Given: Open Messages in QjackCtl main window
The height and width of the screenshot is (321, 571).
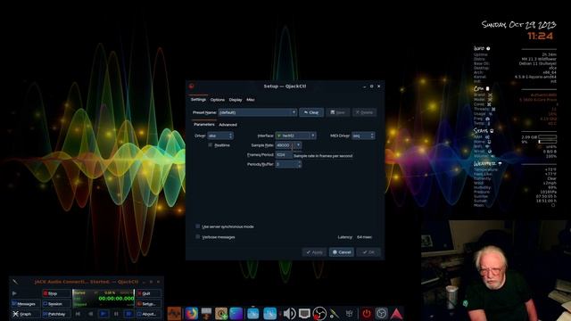Looking at the screenshot, I should coord(25,303).
